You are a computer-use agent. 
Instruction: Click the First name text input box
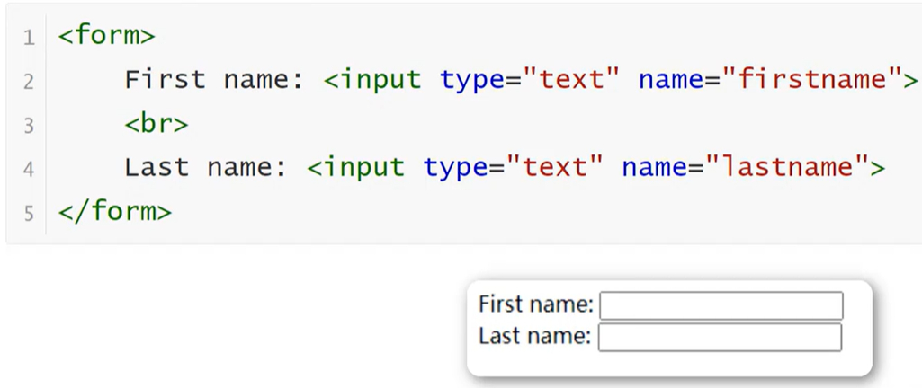coord(721,305)
